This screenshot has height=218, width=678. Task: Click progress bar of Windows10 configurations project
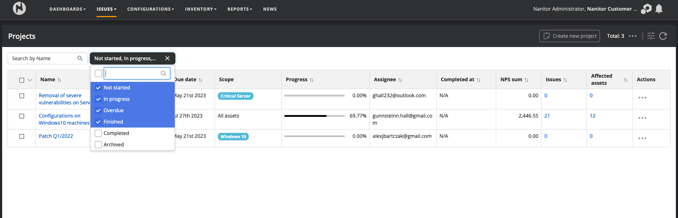point(314,116)
